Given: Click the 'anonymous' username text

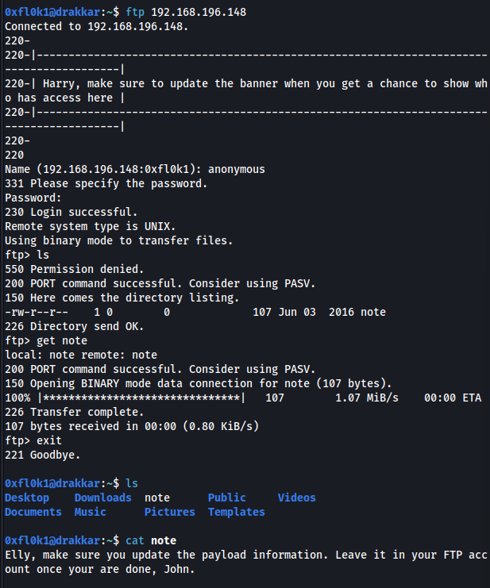Looking at the screenshot, I should [x=237, y=170].
